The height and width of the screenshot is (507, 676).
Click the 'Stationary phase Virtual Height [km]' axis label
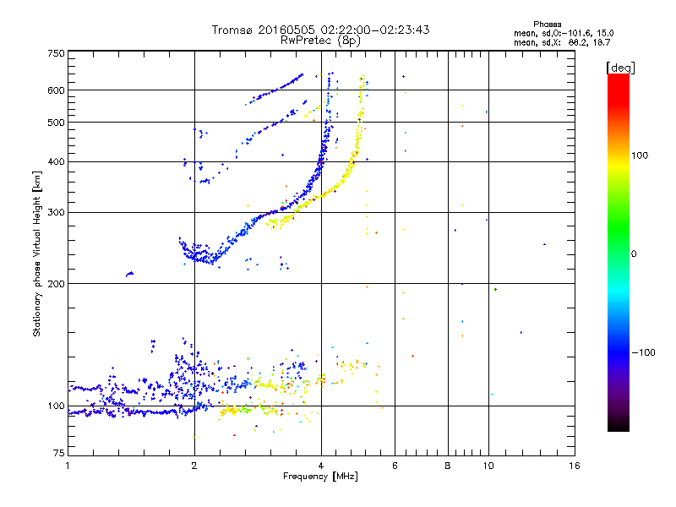coord(36,253)
